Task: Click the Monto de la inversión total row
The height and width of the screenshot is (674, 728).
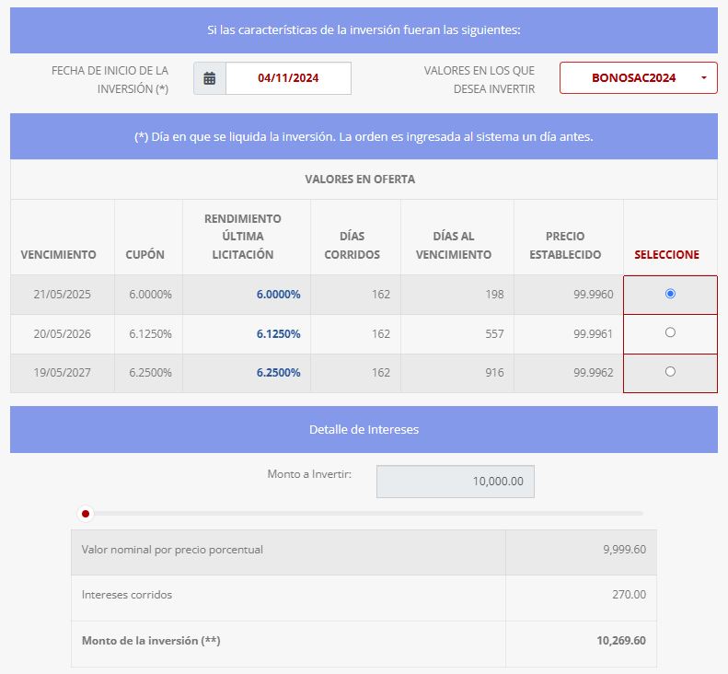Action: pyautogui.click(x=364, y=641)
